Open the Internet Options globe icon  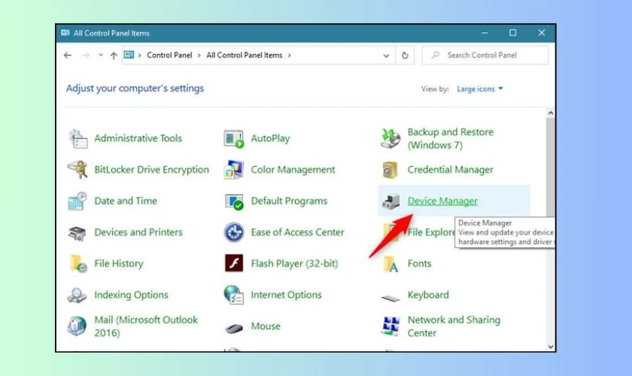click(234, 295)
